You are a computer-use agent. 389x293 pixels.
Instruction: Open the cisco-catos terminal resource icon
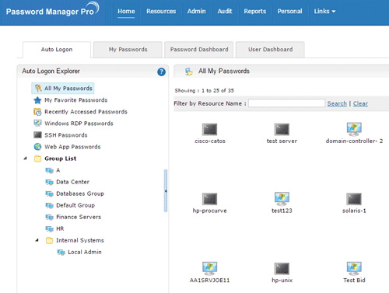point(209,129)
